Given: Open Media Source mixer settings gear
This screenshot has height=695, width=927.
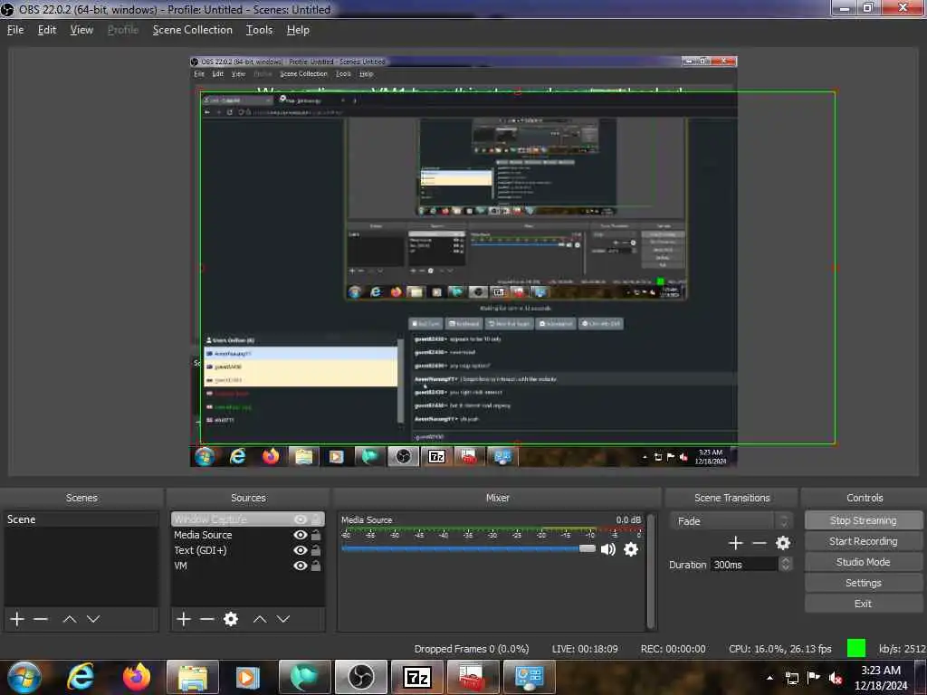Looking at the screenshot, I should [631, 549].
